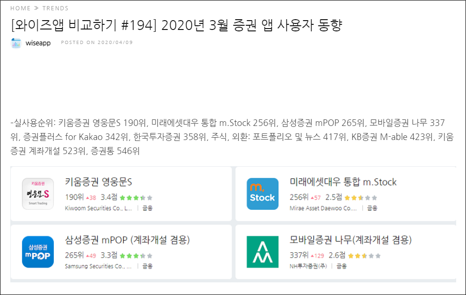Click the 190위 rank of 영웅문S

click(x=74, y=197)
